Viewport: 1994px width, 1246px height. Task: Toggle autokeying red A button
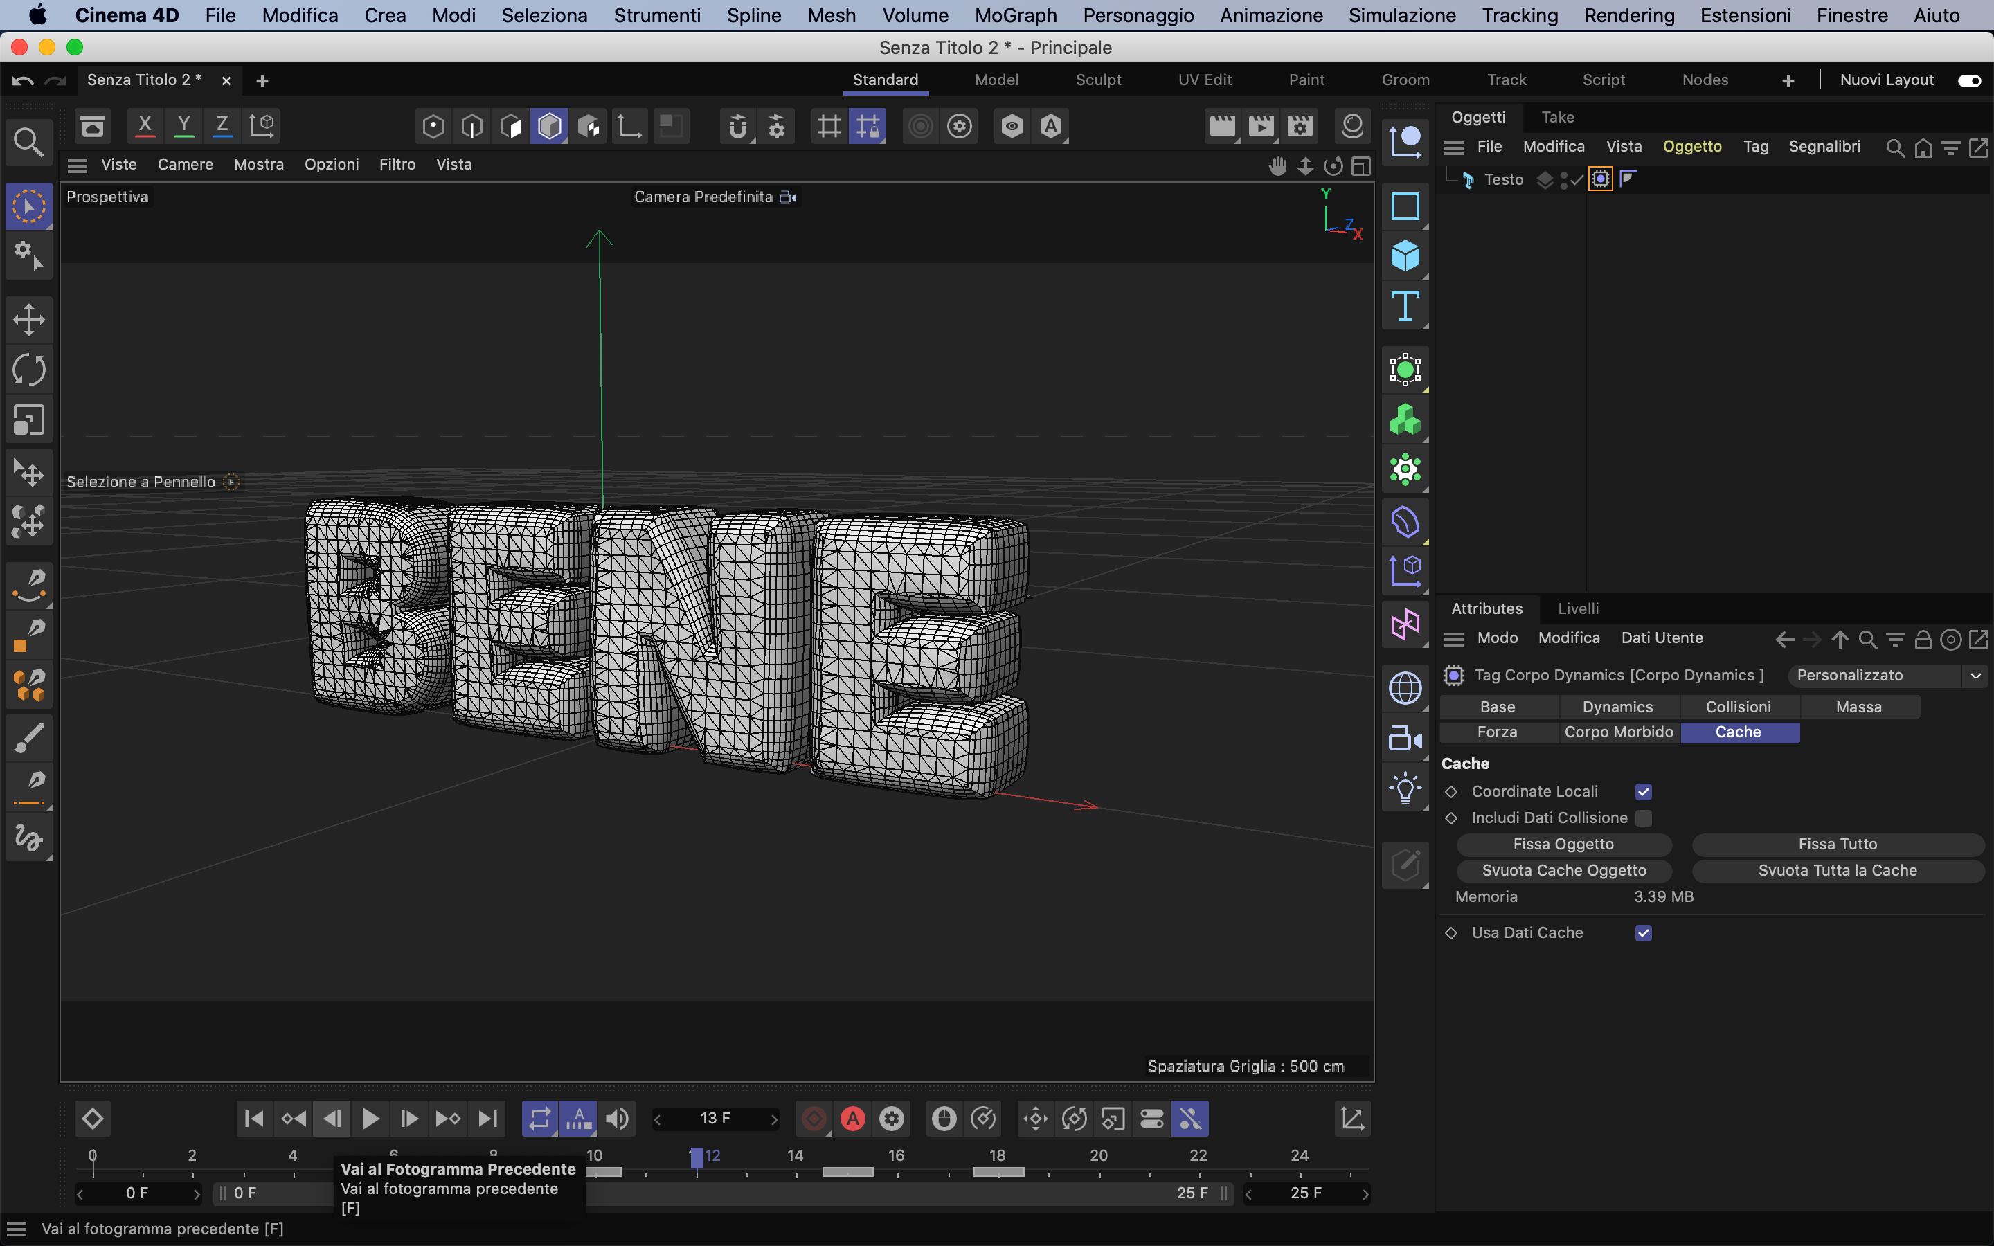[x=853, y=1119]
